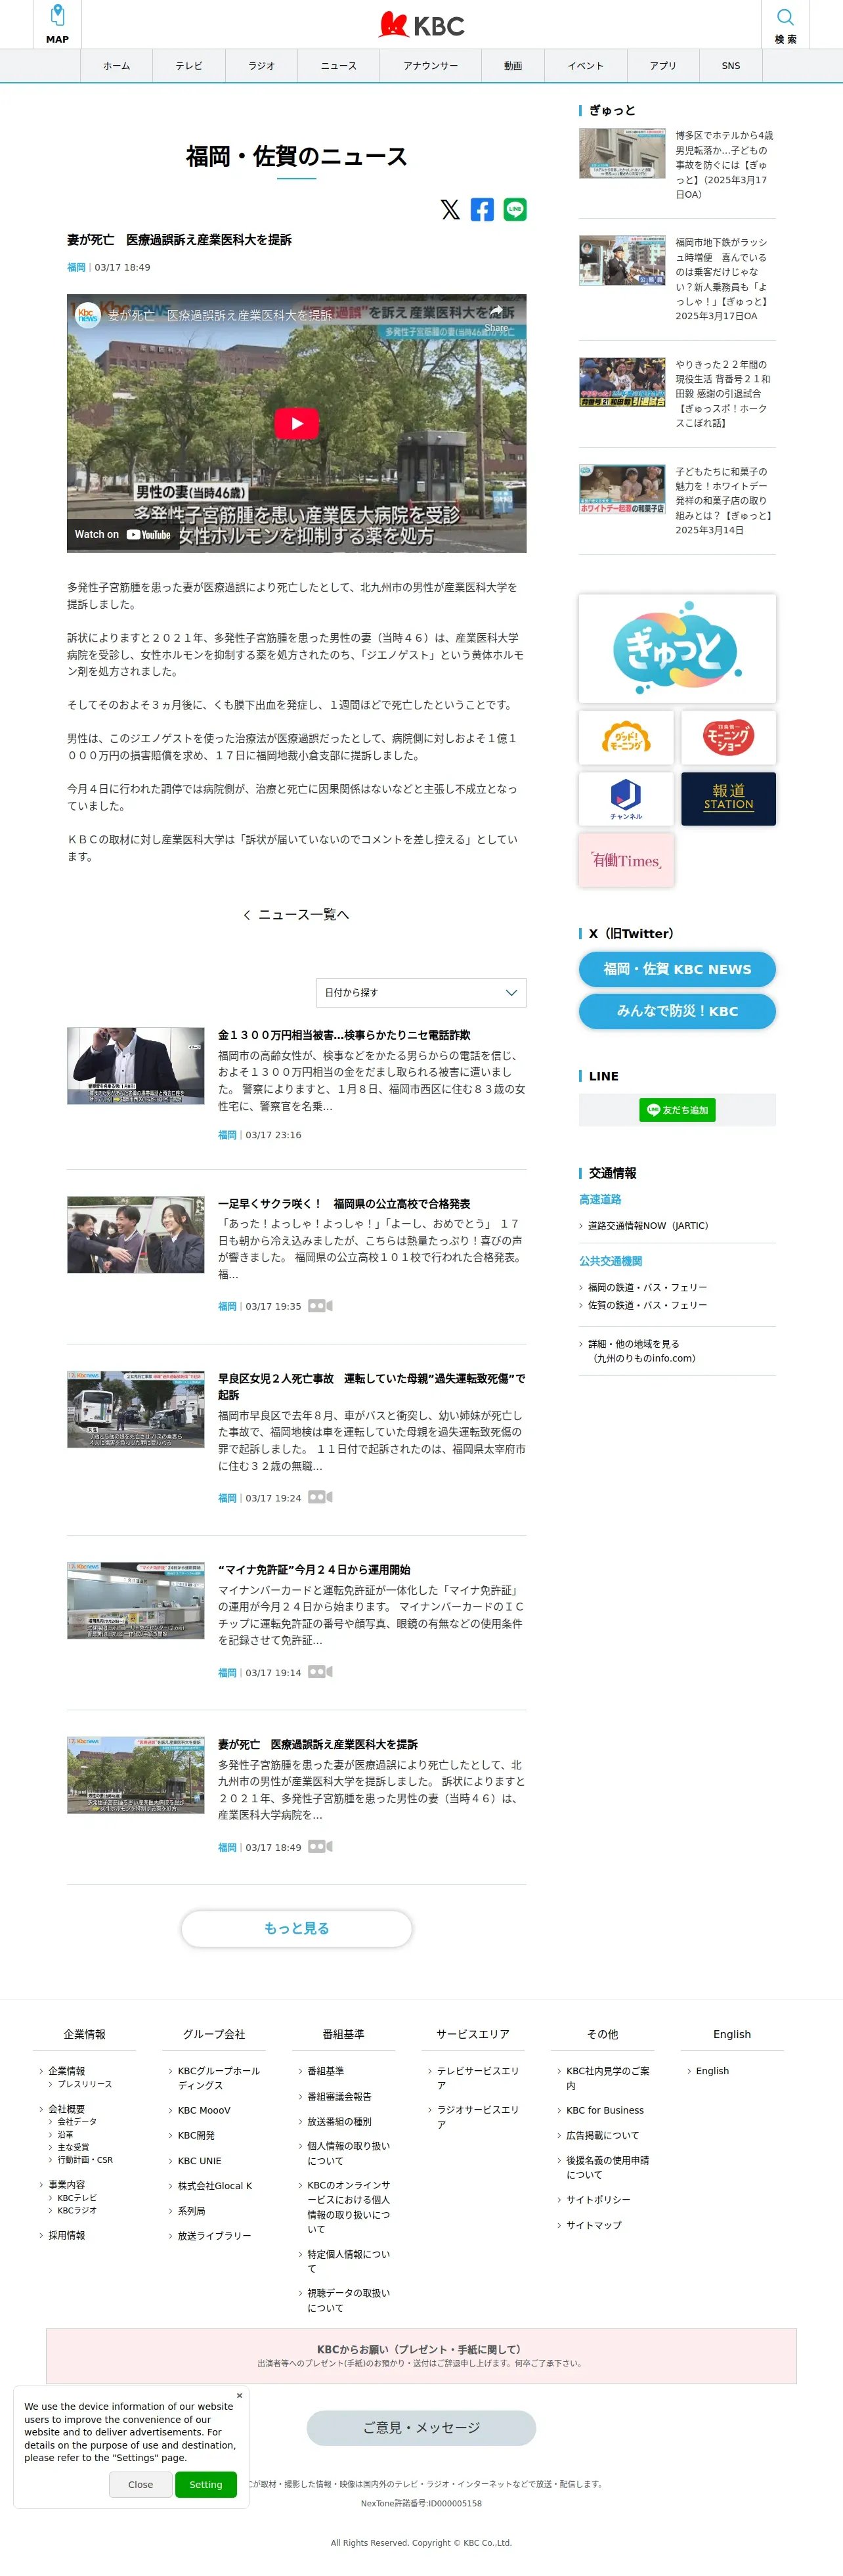The height and width of the screenshot is (2576, 843).
Task: Open headline "マイナ免許証"今月24日から運用開始
Action: (x=314, y=1570)
